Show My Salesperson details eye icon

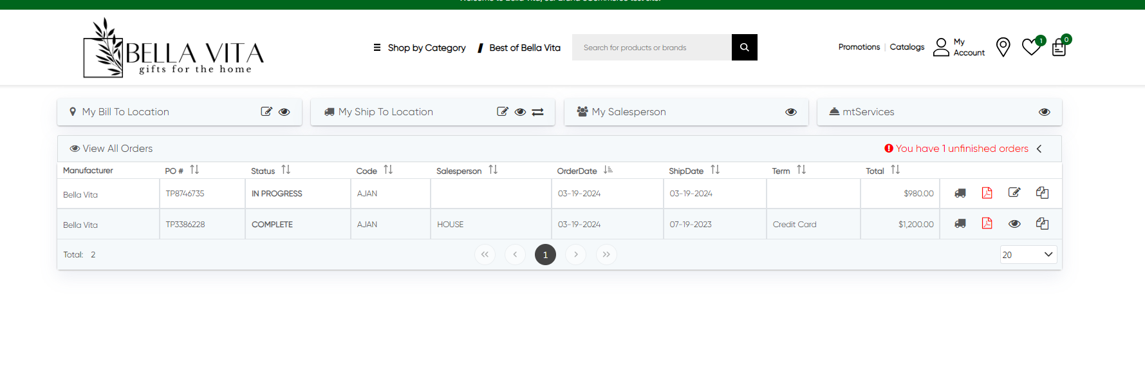791,112
